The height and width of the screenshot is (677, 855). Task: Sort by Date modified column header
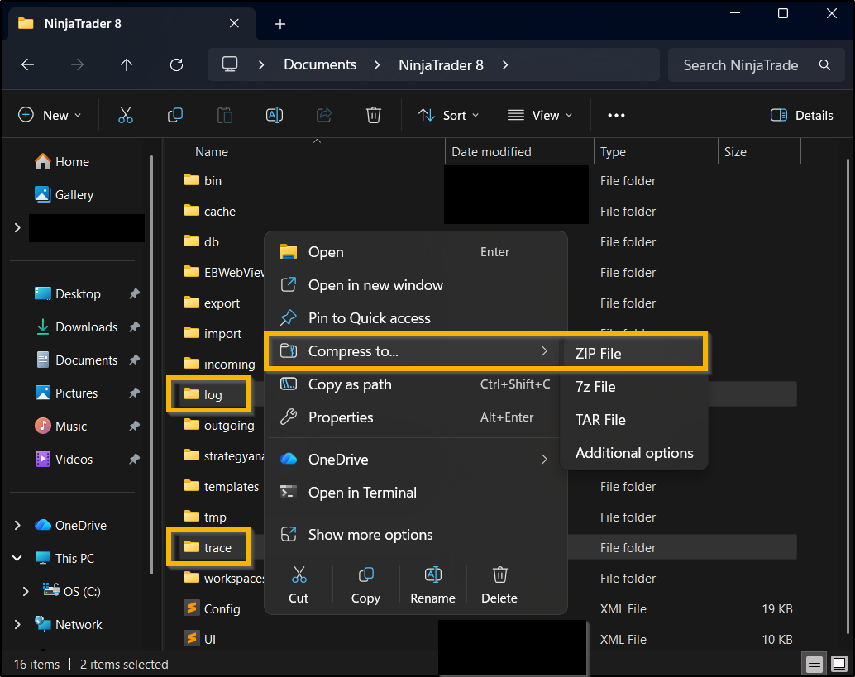click(x=519, y=152)
